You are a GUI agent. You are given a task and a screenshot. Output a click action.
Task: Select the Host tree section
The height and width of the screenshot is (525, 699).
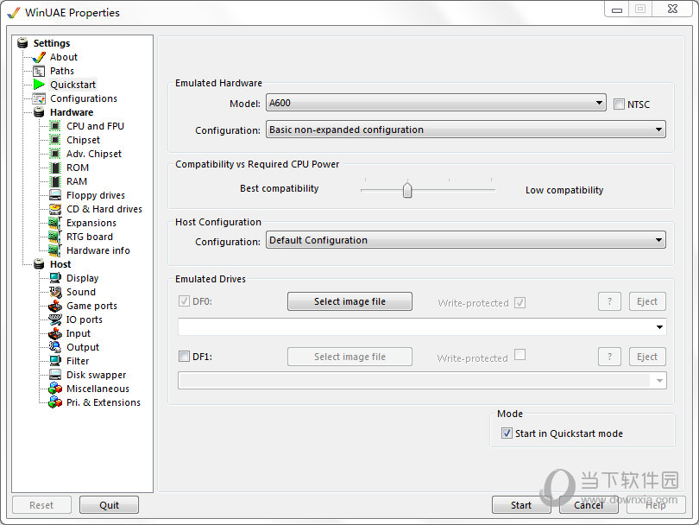[x=60, y=264]
